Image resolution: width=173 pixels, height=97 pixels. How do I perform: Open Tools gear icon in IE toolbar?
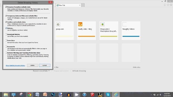[171, 5]
